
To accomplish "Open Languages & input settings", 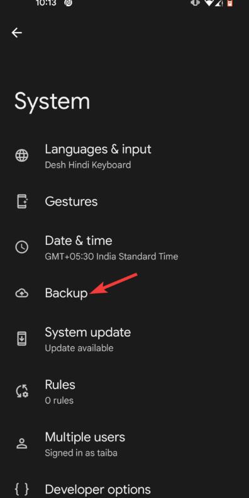I will tap(124, 156).
